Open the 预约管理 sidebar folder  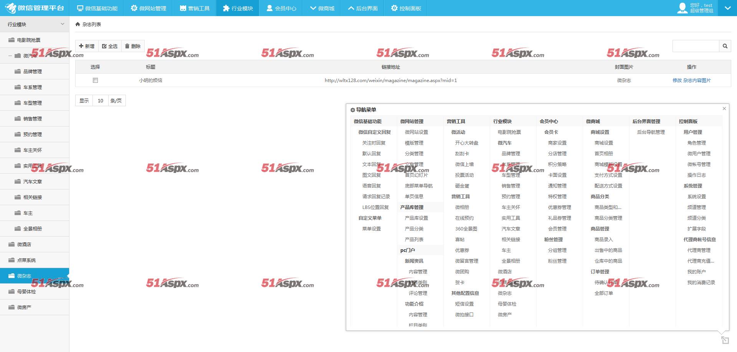(35, 134)
